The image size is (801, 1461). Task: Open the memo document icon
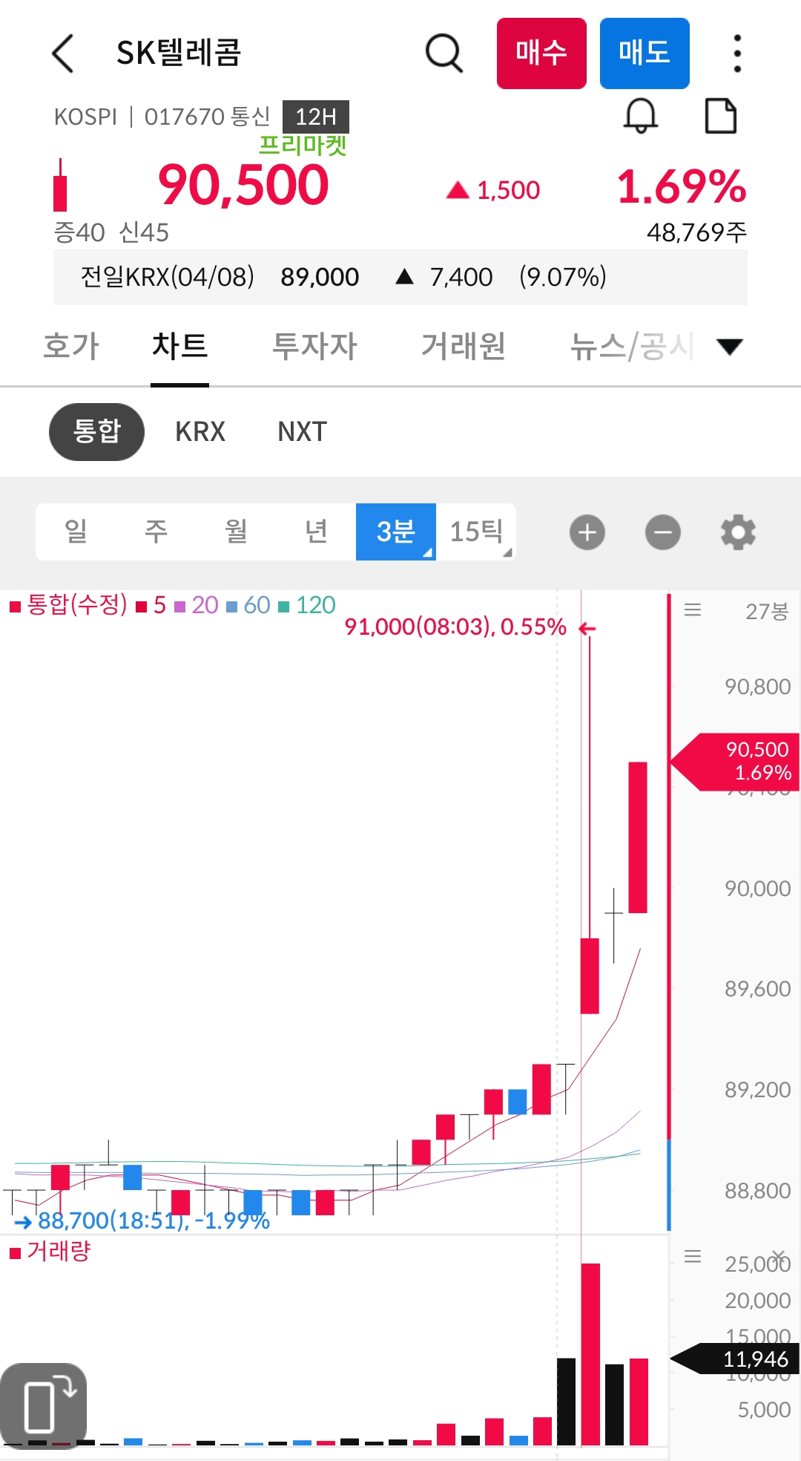(x=721, y=116)
